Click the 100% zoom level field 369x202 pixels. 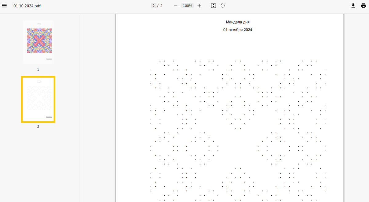[x=187, y=6]
